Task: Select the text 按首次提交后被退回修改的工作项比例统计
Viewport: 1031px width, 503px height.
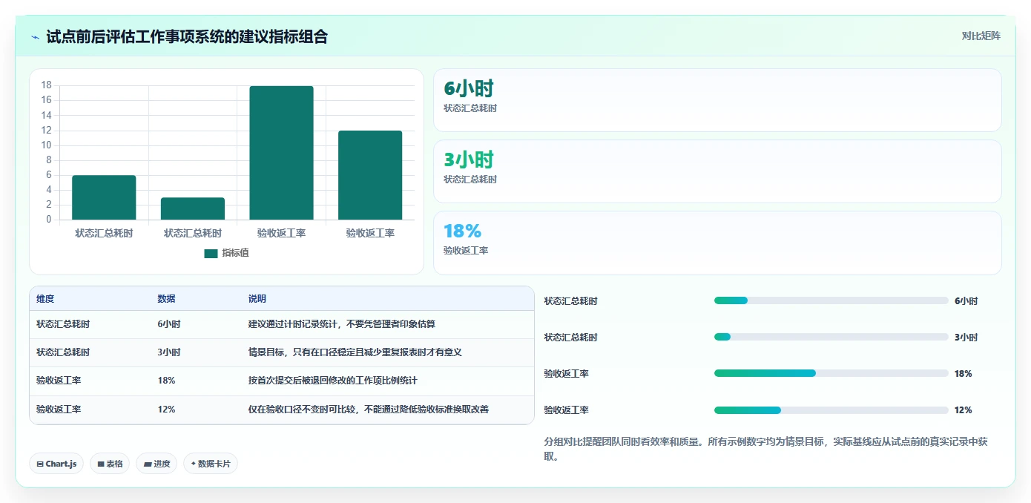Action: (x=333, y=381)
